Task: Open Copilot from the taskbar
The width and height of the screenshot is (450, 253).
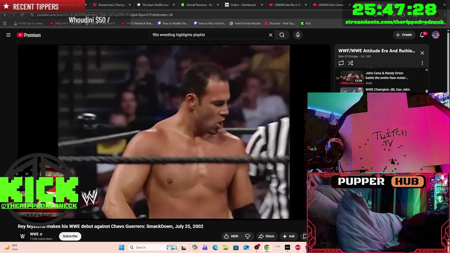Action: (x=195, y=247)
